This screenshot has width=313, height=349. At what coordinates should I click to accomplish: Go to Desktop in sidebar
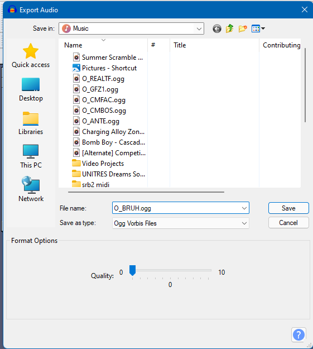coord(31,89)
